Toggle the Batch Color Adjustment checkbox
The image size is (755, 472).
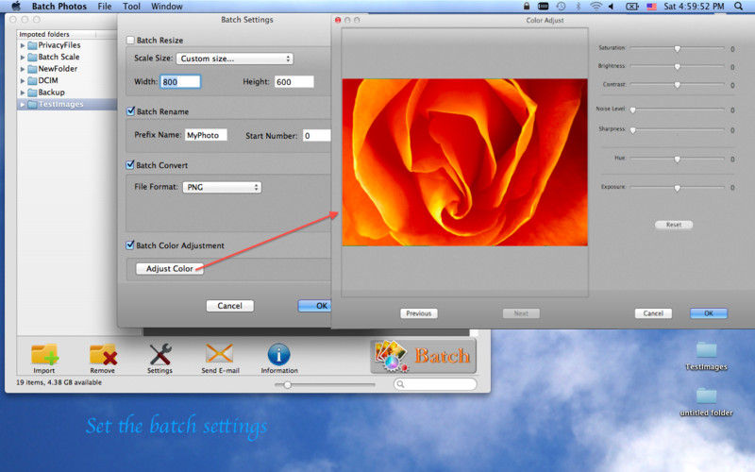130,245
